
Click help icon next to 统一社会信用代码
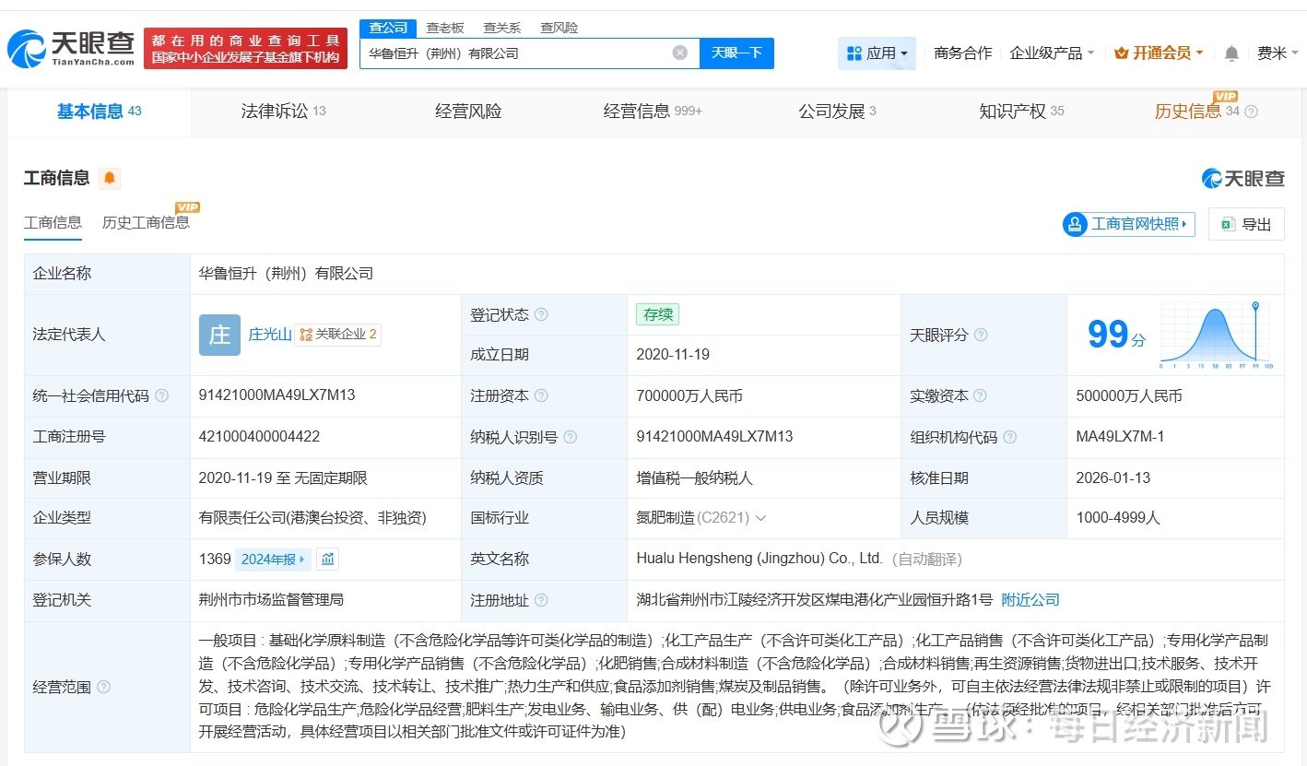pos(162,395)
